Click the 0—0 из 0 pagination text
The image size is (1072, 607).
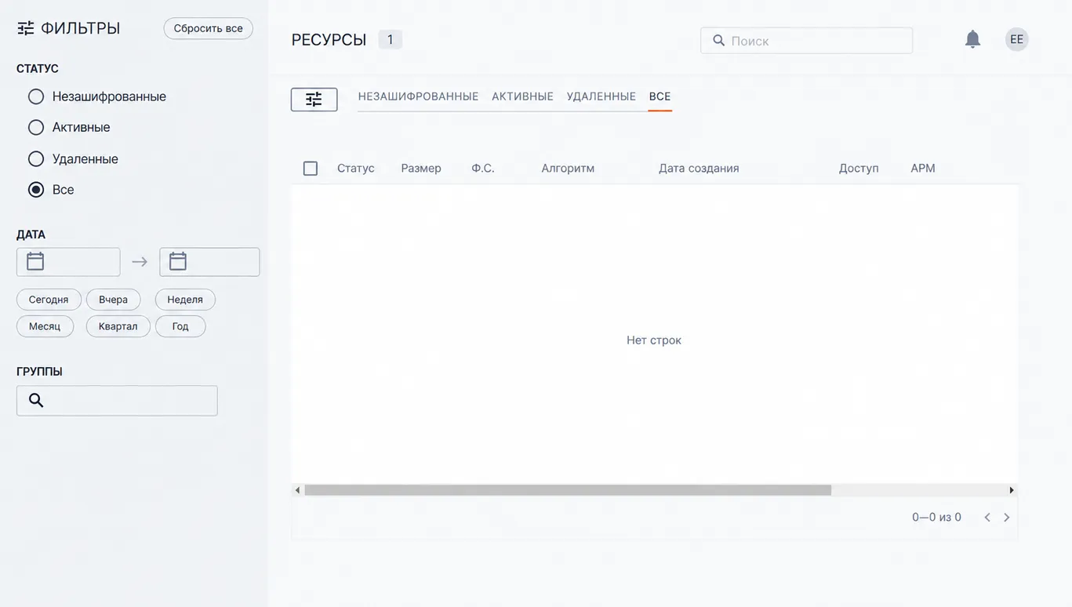coord(936,518)
